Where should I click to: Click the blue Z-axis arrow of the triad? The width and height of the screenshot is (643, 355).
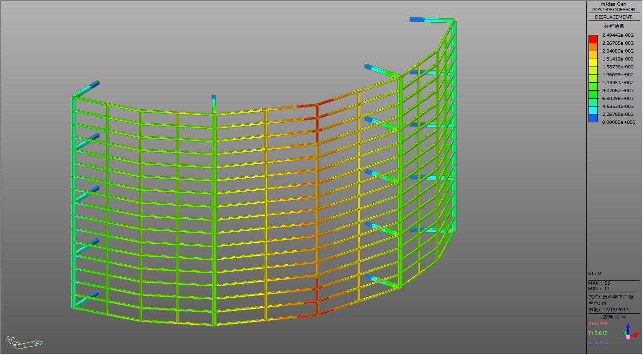(628, 328)
